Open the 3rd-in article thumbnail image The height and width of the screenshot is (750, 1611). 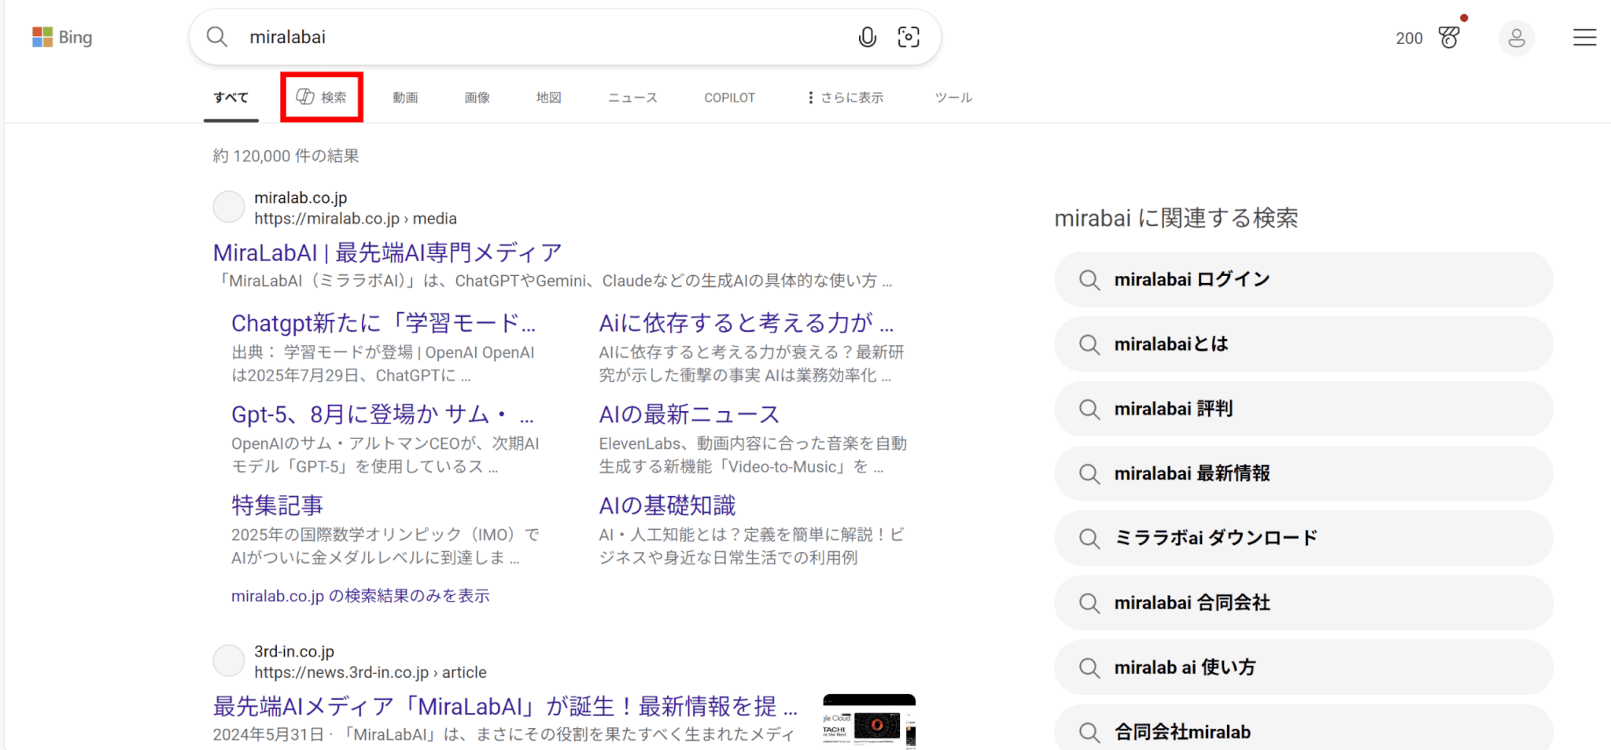[869, 722]
